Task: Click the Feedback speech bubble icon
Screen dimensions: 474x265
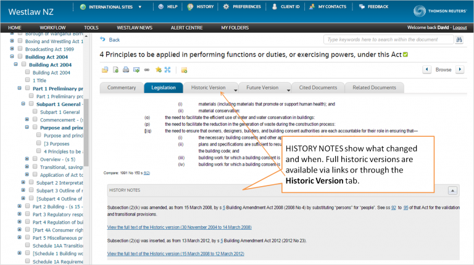Action: tap(362, 7)
